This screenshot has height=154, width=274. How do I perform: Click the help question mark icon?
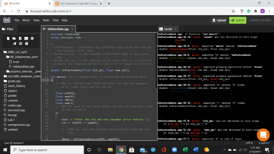(26, 43)
